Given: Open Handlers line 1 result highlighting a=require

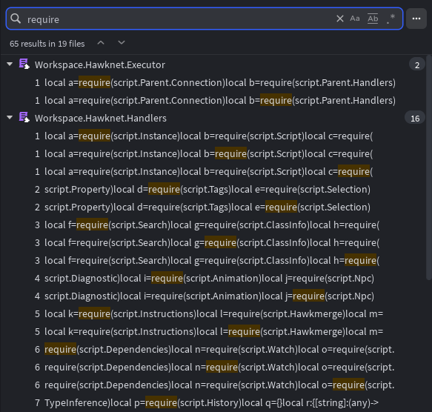Looking at the screenshot, I should (204, 136).
